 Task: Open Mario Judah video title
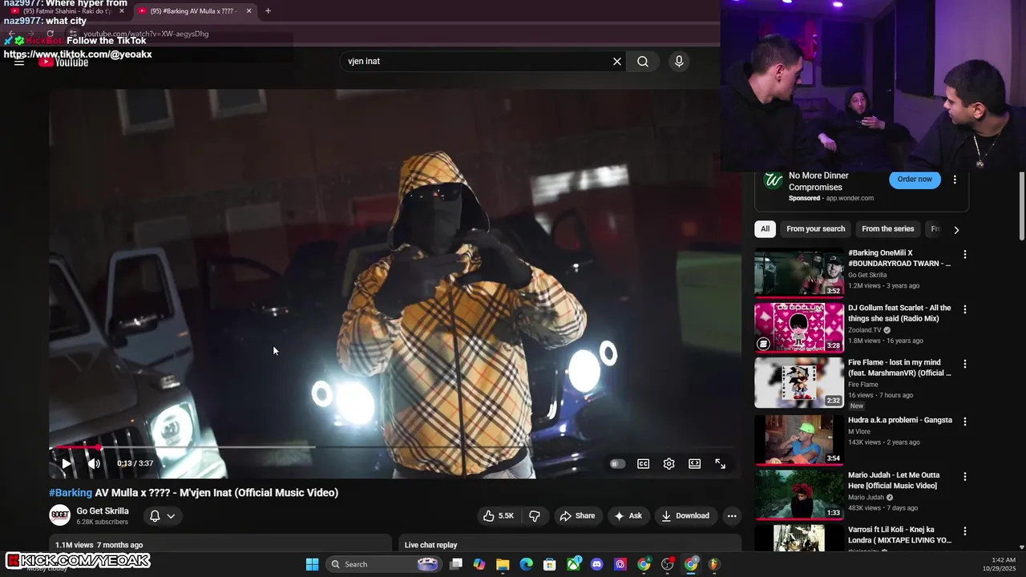(894, 480)
